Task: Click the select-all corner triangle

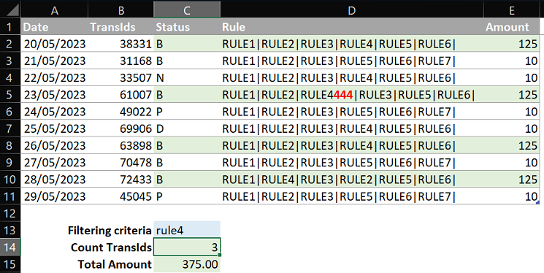Action: click(x=10, y=9)
